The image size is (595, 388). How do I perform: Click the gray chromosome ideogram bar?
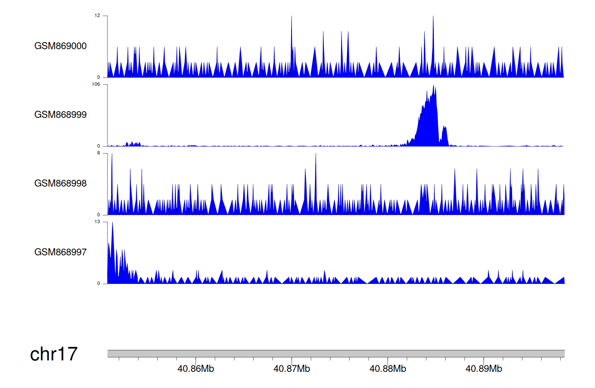pos(336,354)
